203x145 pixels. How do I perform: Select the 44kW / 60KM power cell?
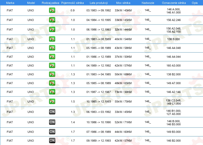click(123, 132)
